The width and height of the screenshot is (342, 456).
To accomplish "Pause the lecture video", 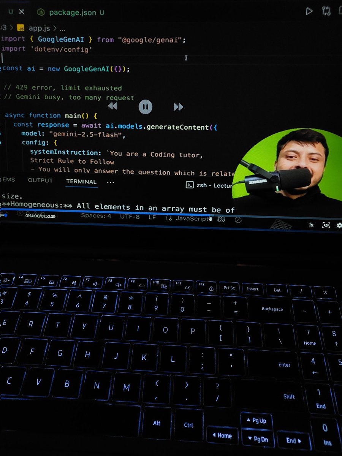I will pyautogui.click(x=145, y=107).
